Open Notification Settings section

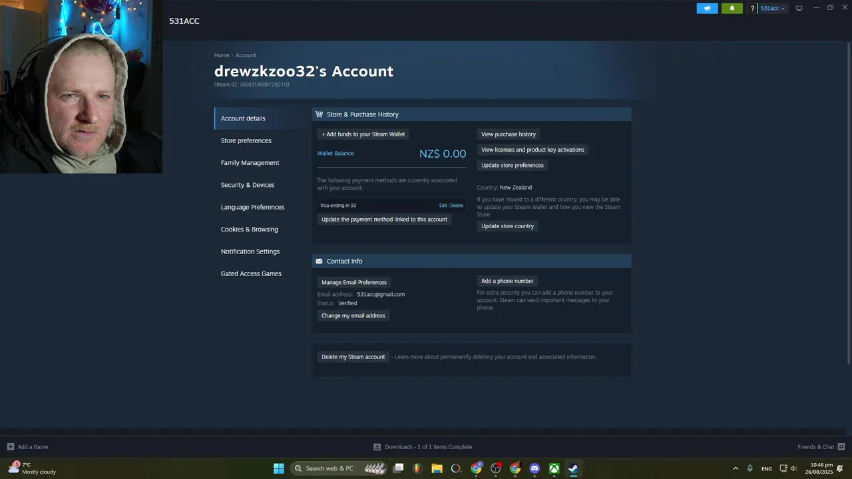click(250, 251)
